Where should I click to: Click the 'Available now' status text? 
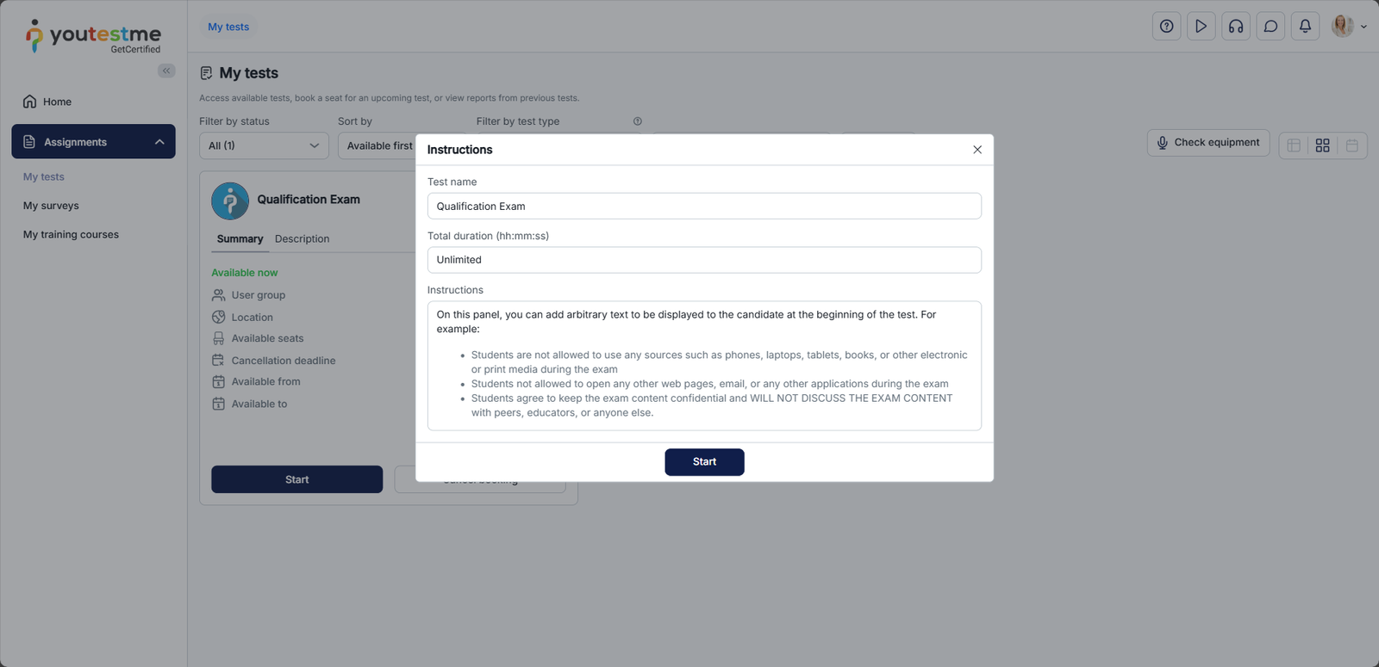[x=245, y=273]
